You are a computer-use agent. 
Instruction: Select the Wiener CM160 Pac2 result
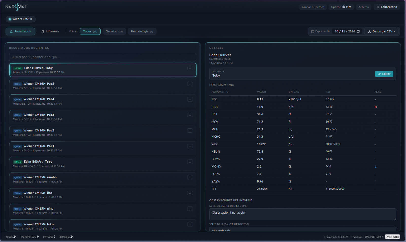103,132
